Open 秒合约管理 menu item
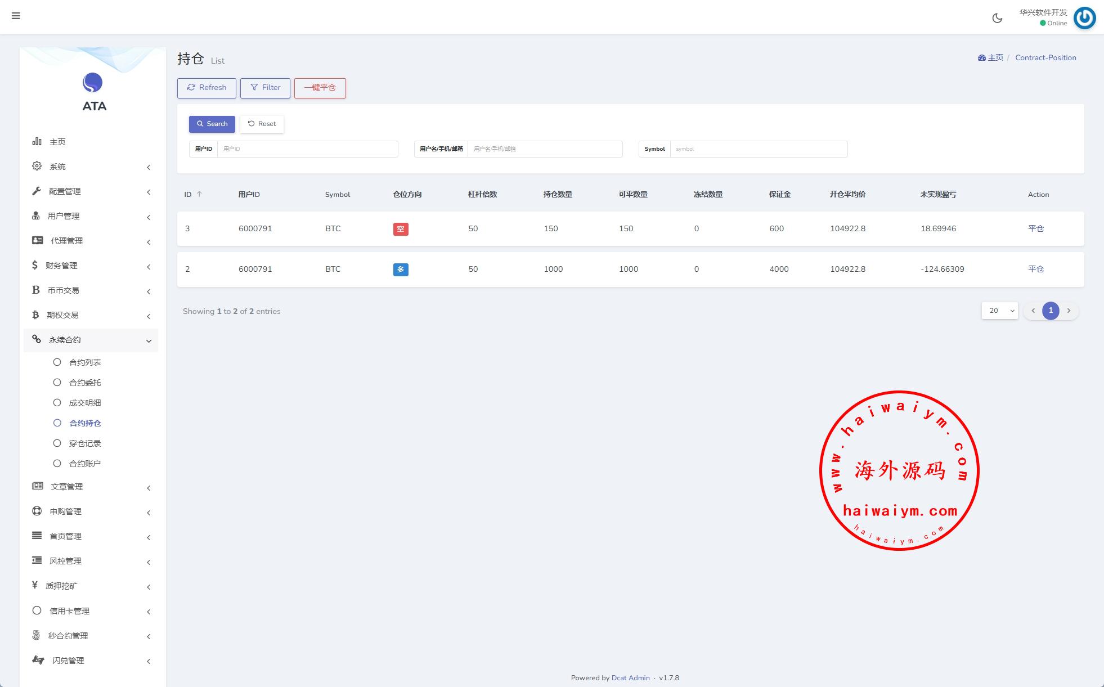The height and width of the screenshot is (687, 1104). point(68,636)
